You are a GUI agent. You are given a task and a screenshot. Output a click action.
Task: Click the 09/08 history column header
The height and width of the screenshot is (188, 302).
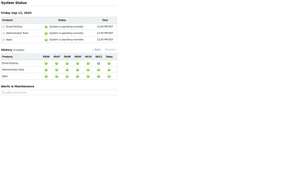pos(67,57)
